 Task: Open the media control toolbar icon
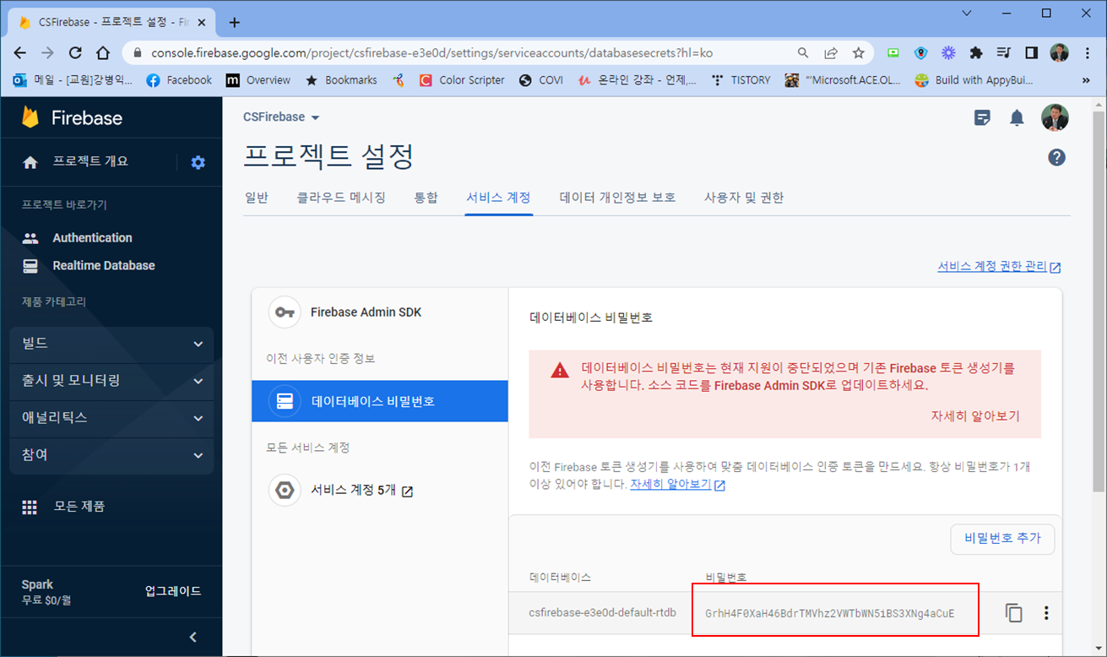tap(1004, 52)
